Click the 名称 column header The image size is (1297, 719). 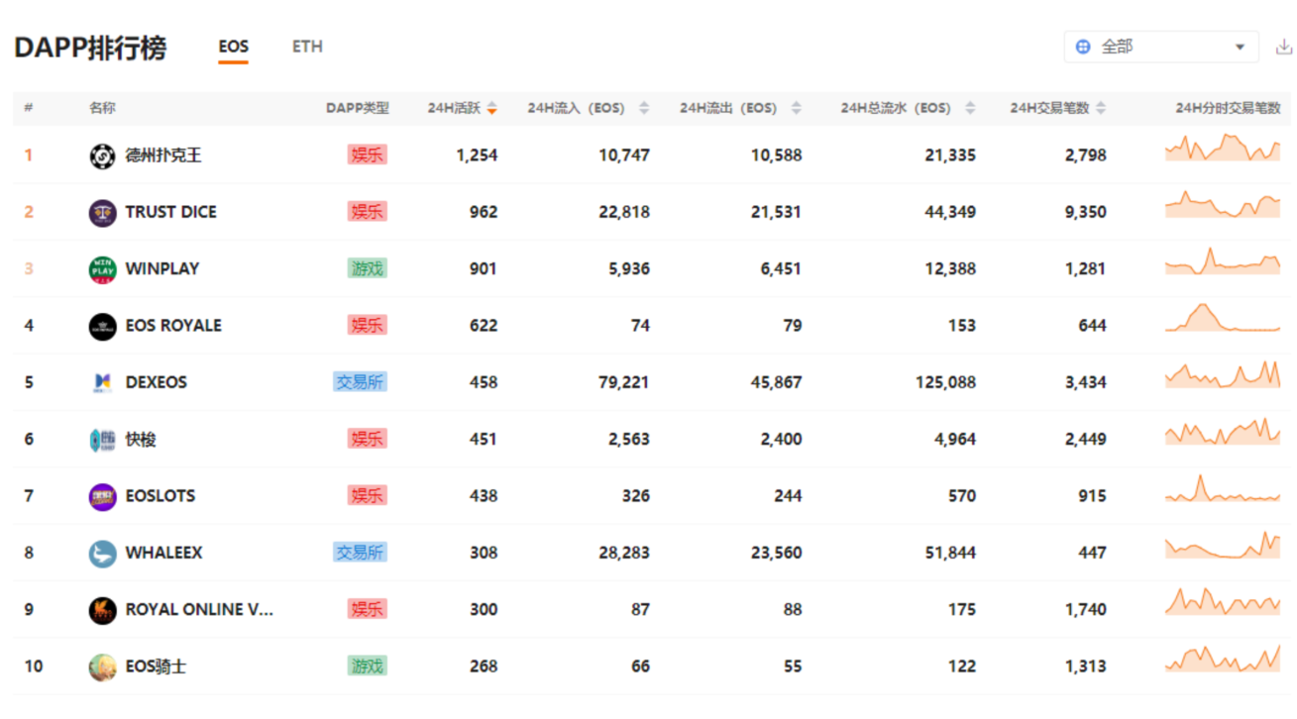102,109
